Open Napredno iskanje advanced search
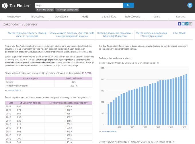 (45, 10)
